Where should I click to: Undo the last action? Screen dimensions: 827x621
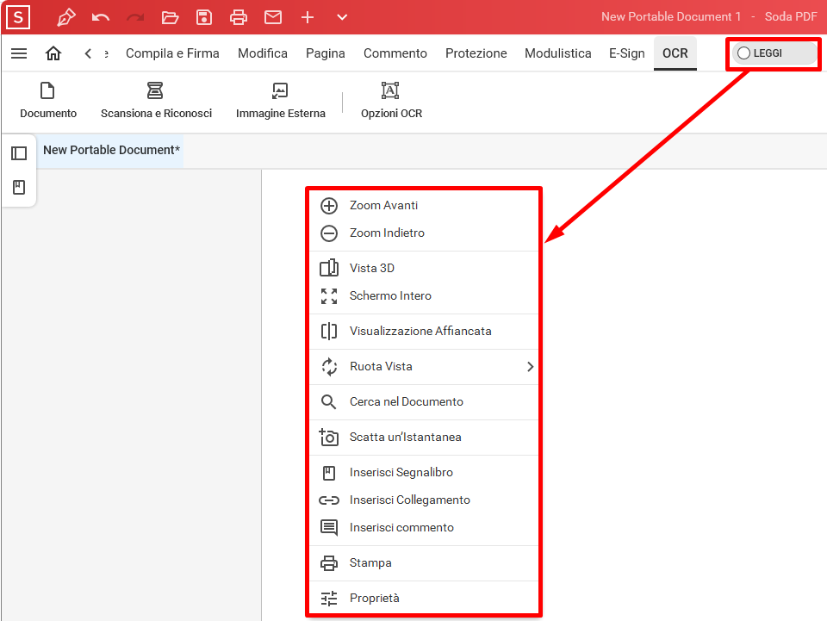(100, 17)
